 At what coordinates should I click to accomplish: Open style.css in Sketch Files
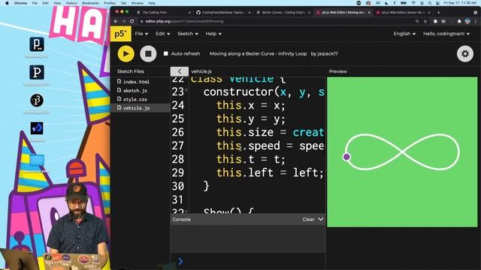click(135, 99)
